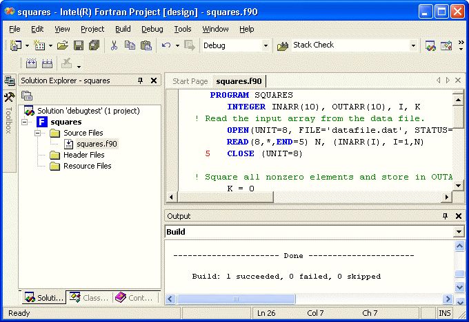Open the Stack Check find dropdown
This screenshot has height=322, width=469.
pyautogui.click(x=413, y=45)
